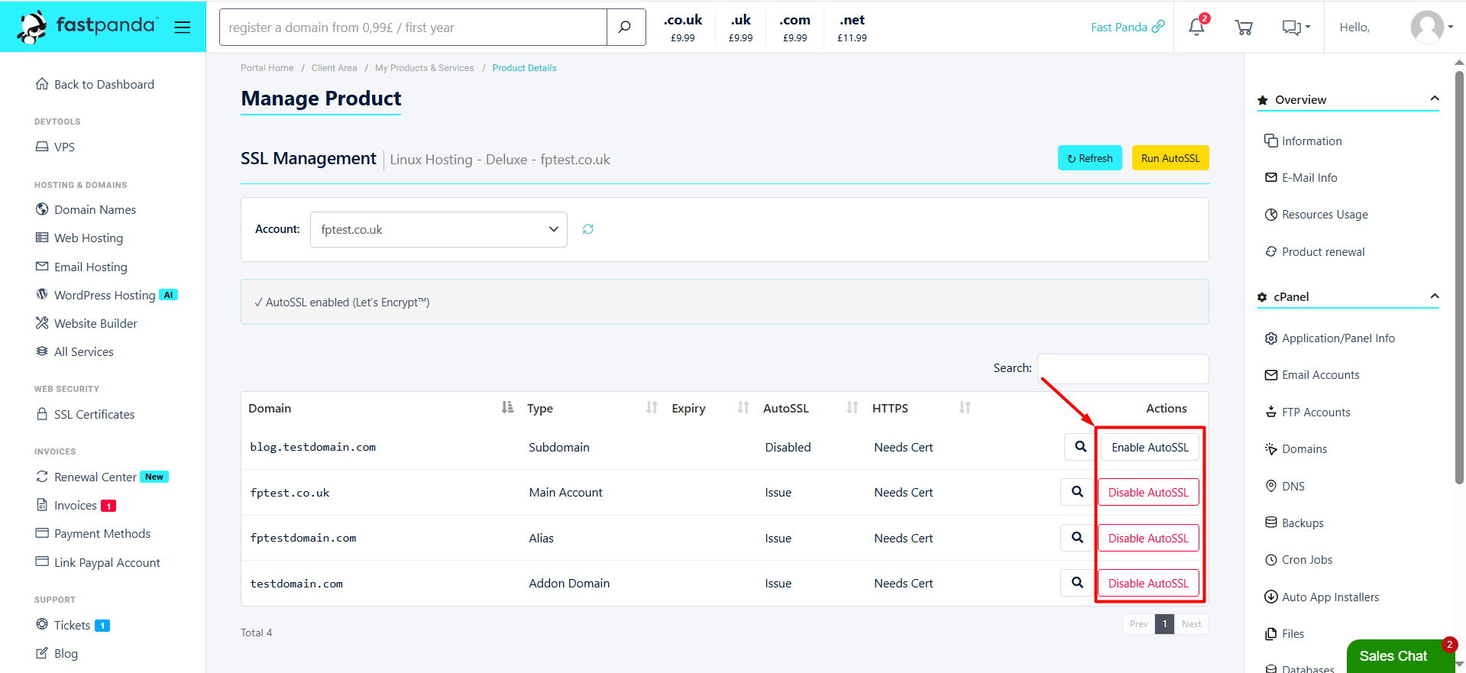Open Email Accounts in cPanel menu
The width and height of the screenshot is (1466, 673).
coord(1312,374)
